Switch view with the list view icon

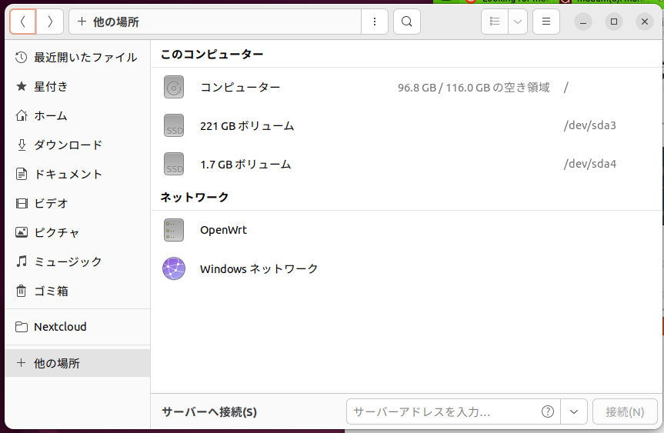click(495, 22)
